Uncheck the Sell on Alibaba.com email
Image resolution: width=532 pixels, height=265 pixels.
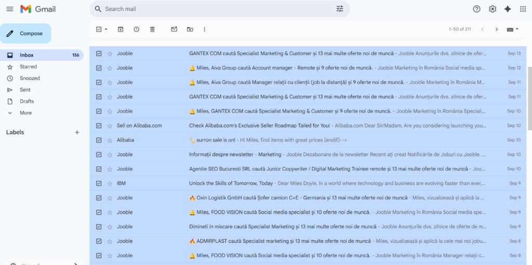tap(99, 125)
